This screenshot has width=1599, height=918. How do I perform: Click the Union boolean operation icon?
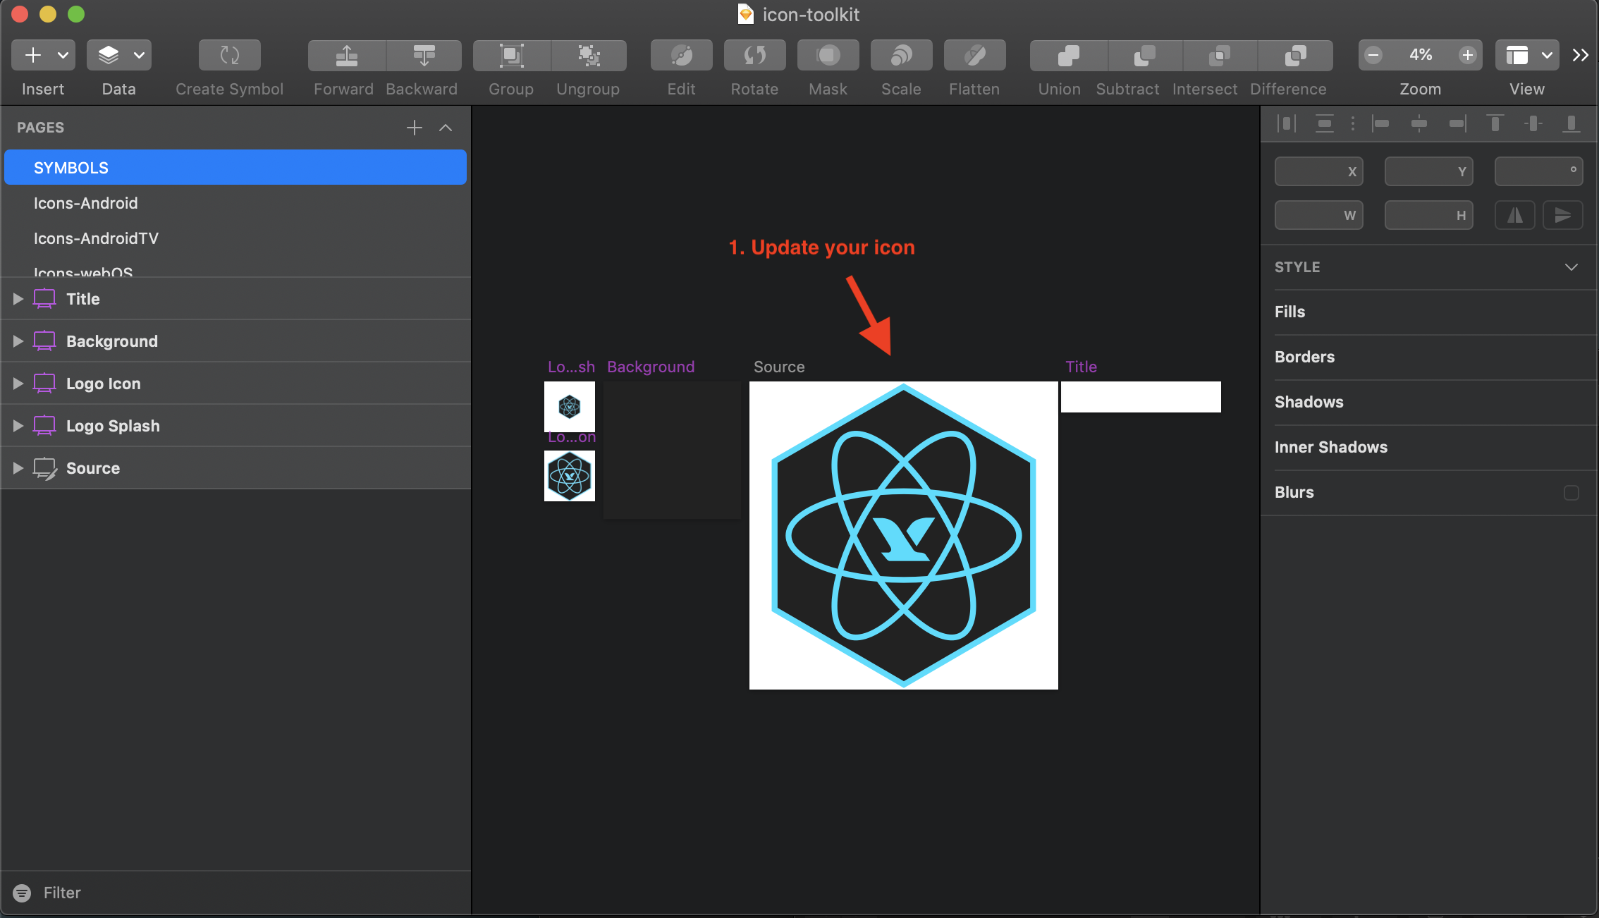(1068, 55)
